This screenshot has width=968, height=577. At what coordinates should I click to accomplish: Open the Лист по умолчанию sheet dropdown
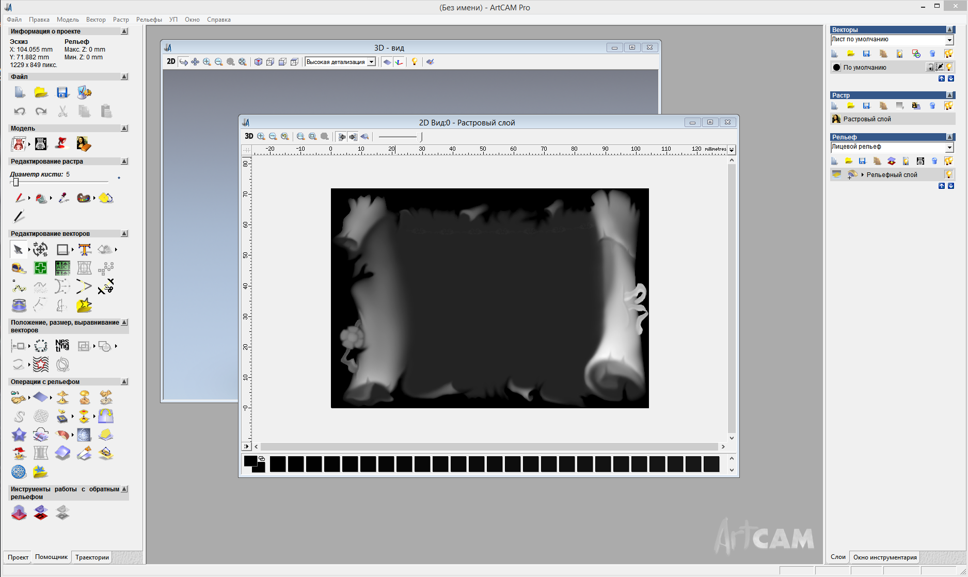949,40
